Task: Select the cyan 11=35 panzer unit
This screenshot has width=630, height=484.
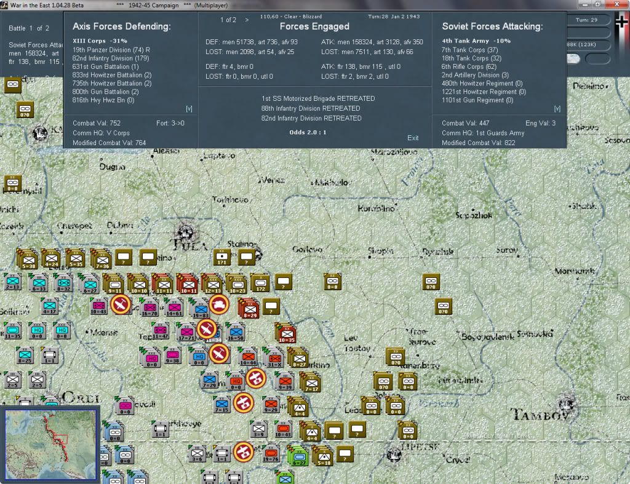Action: (x=12, y=331)
